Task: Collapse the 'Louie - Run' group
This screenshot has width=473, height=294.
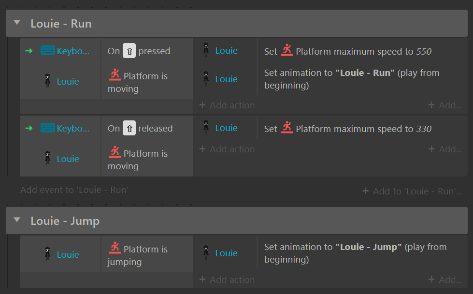Action: (17, 23)
